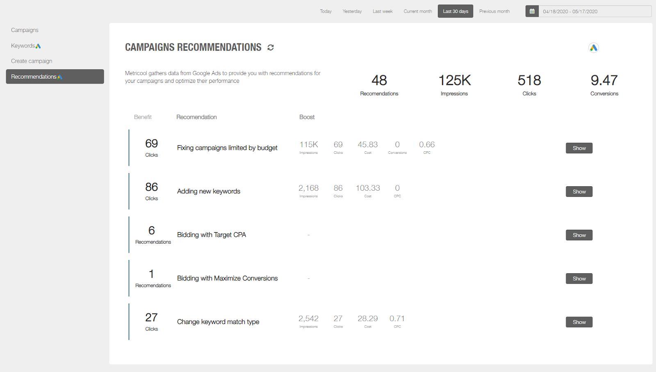
Task: Click the 6 Recomendations benefit value
Action: (x=153, y=235)
